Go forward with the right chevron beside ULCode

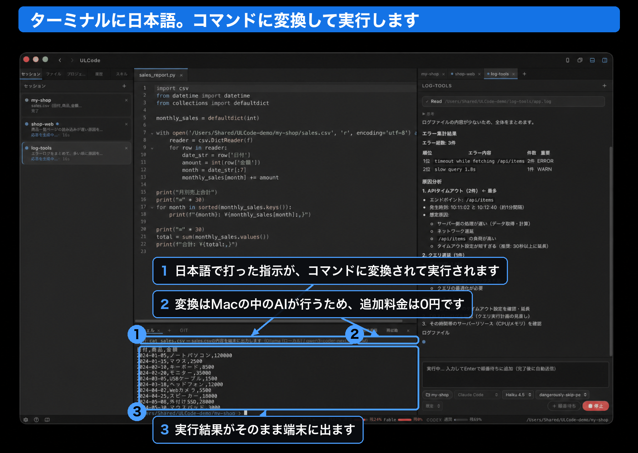pos(72,60)
